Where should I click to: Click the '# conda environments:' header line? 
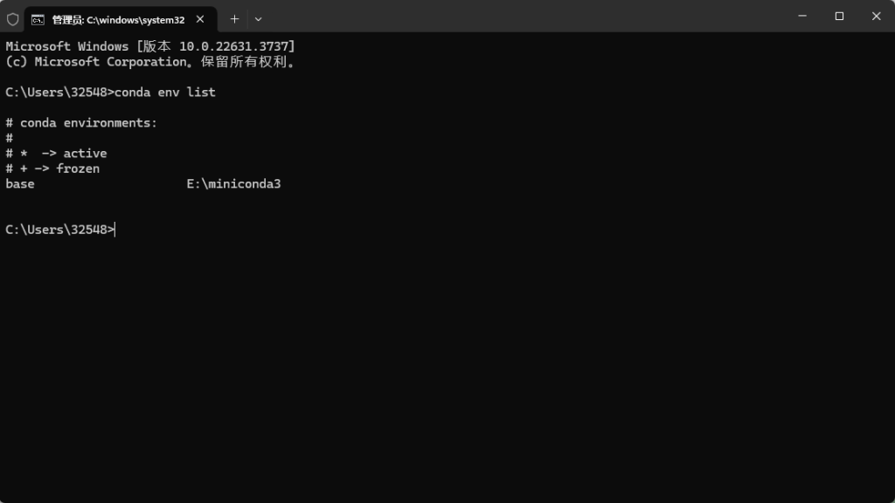point(81,123)
